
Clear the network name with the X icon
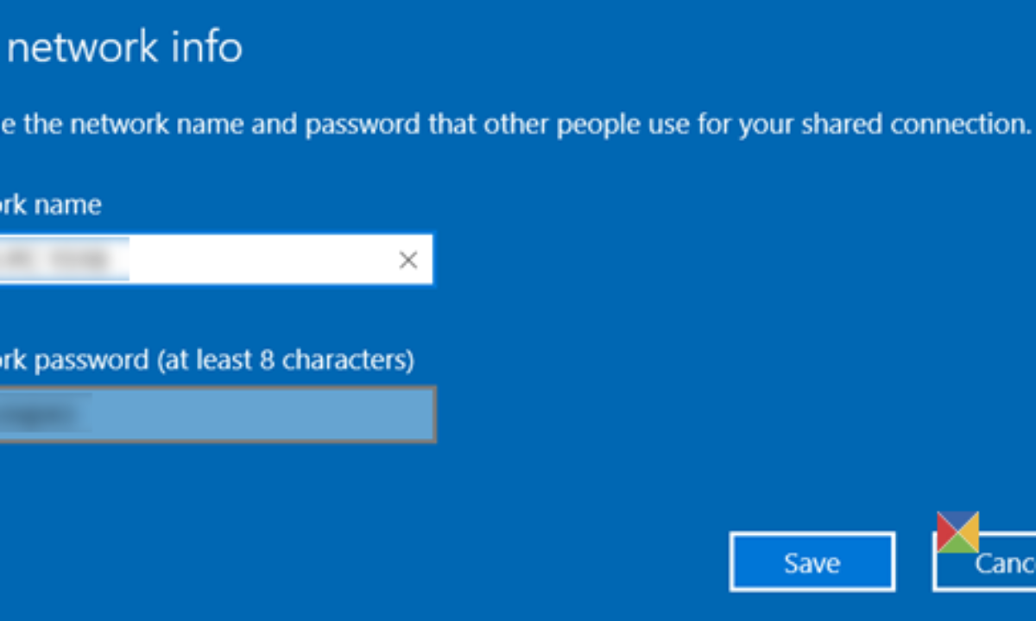point(407,260)
